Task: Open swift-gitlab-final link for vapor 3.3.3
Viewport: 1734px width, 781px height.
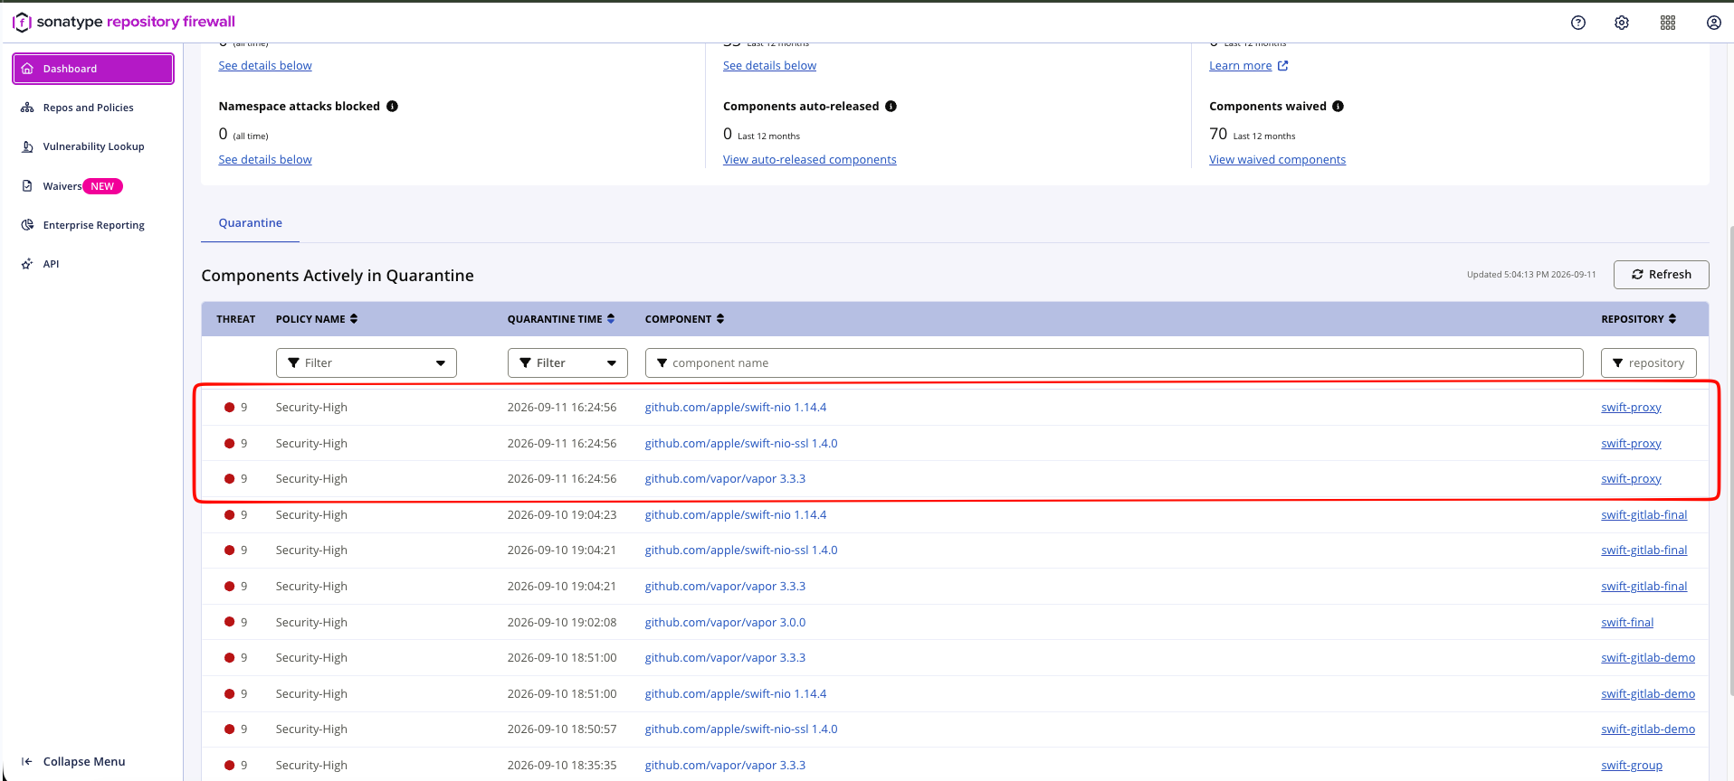Action: (1644, 587)
